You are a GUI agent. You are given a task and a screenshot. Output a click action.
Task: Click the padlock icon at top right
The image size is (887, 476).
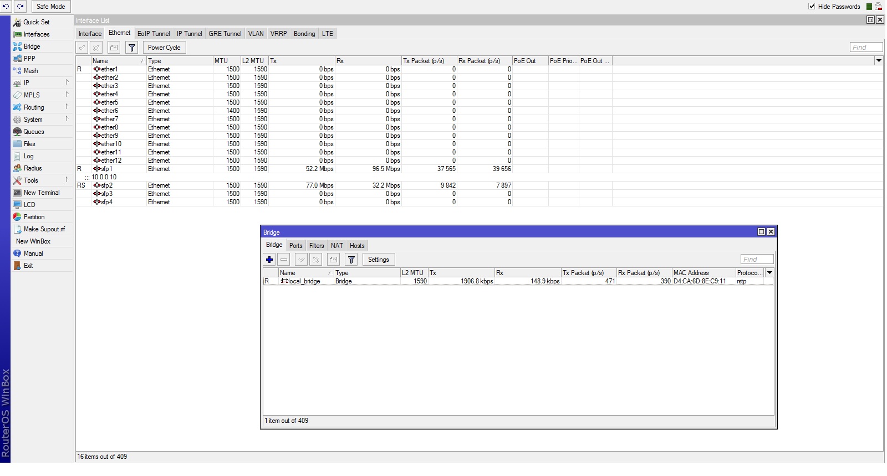(x=878, y=7)
